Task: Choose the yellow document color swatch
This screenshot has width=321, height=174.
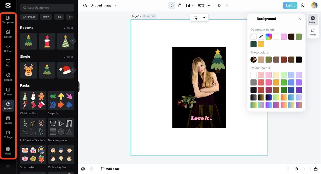Action: (x=261, y=44)
